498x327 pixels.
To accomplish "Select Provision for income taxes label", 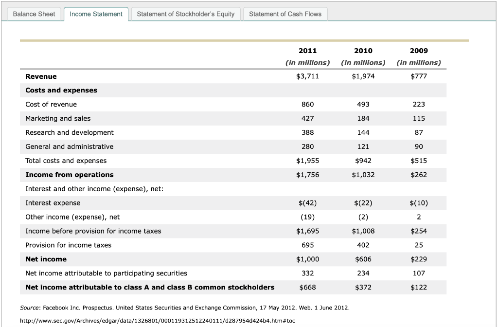I will [x=68, y=245].
